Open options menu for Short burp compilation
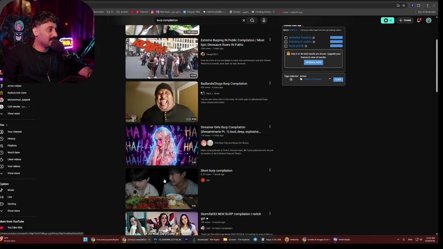This screenshot has height=249, width=443. point(270,170)
